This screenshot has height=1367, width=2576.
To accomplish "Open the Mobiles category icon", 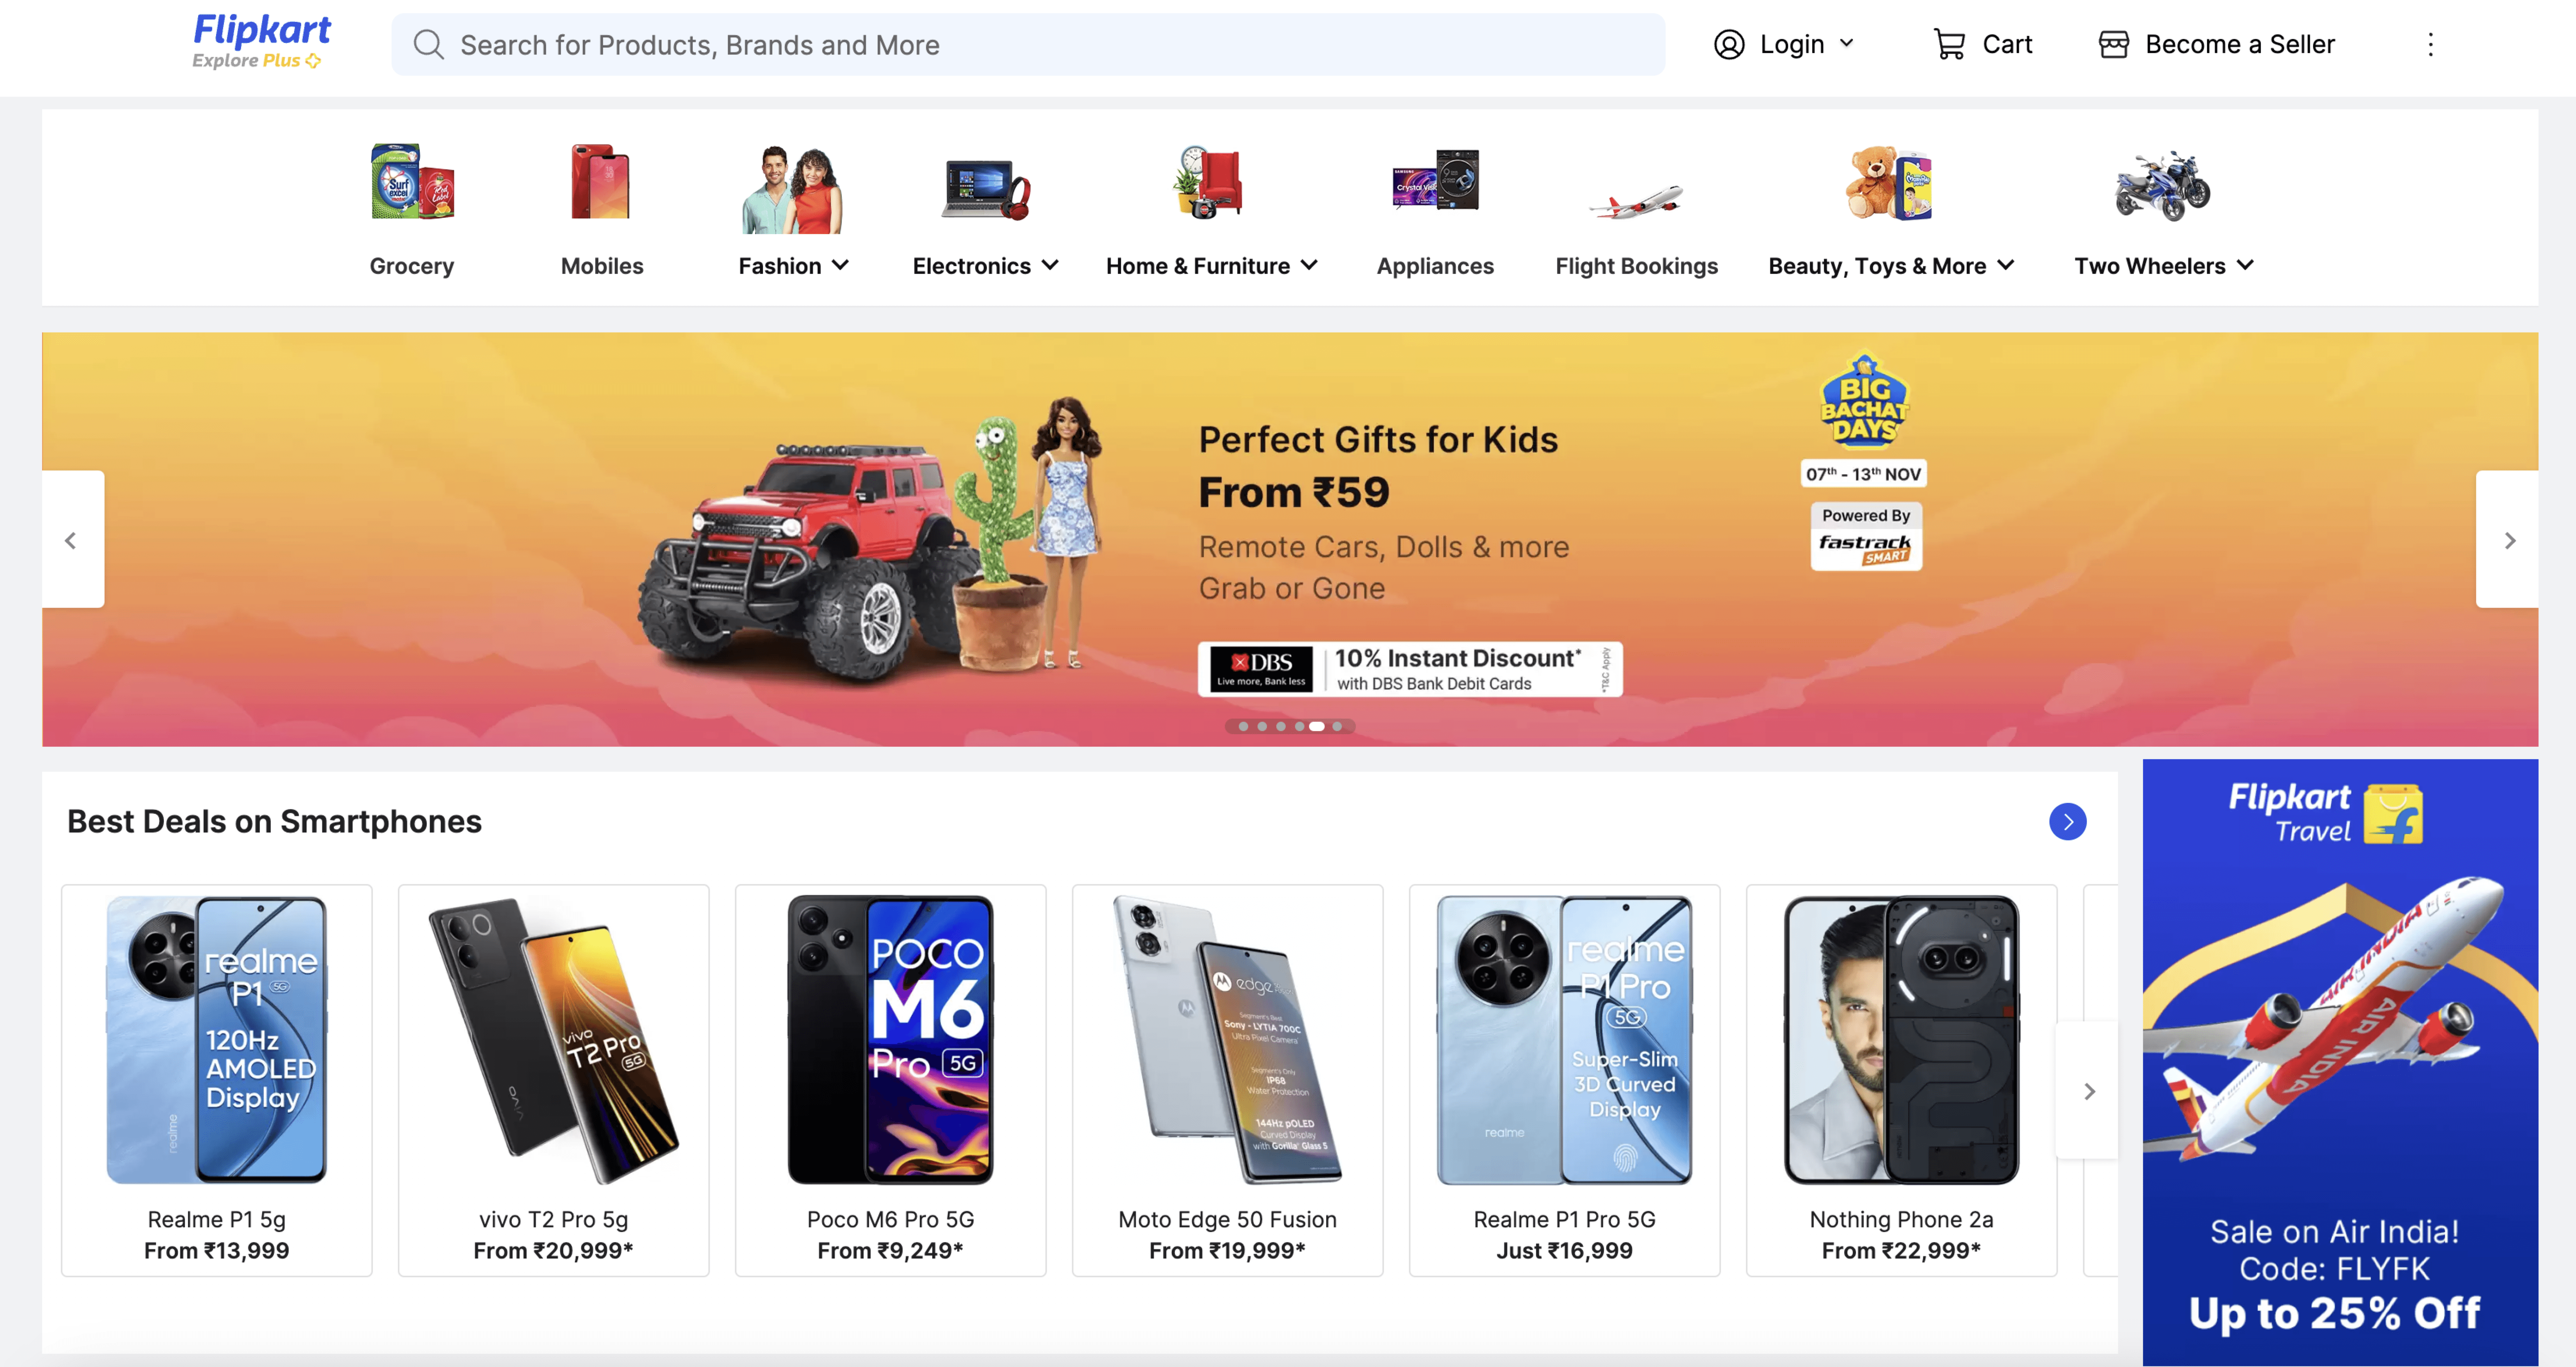I will click(601, 182).
